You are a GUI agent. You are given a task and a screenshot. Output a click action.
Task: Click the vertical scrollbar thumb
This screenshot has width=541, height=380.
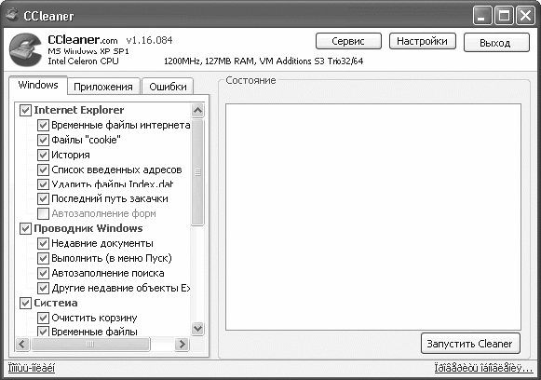197,172
